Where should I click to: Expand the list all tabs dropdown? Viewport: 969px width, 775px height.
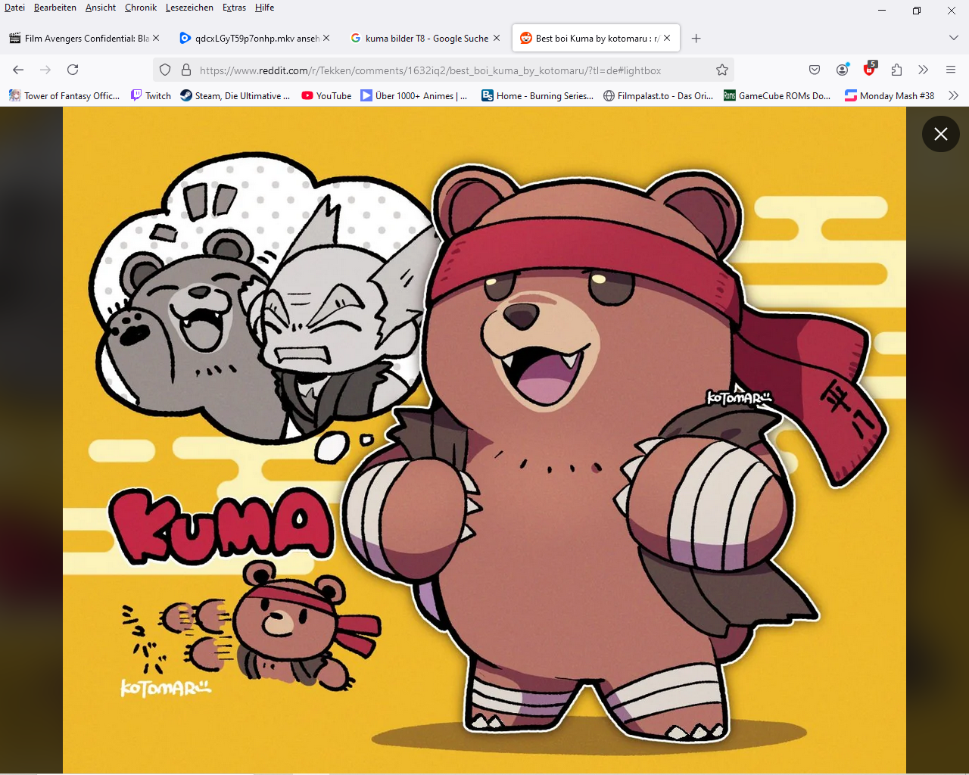[953, 38]
